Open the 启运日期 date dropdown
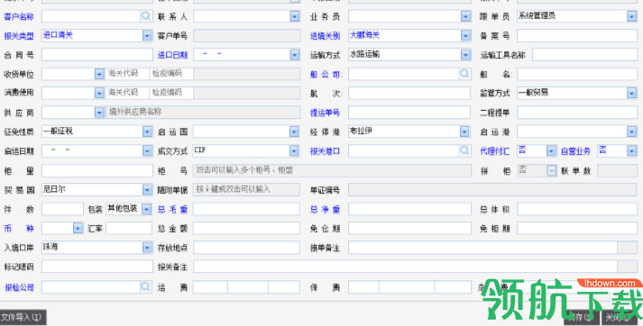 click(147, 150)
